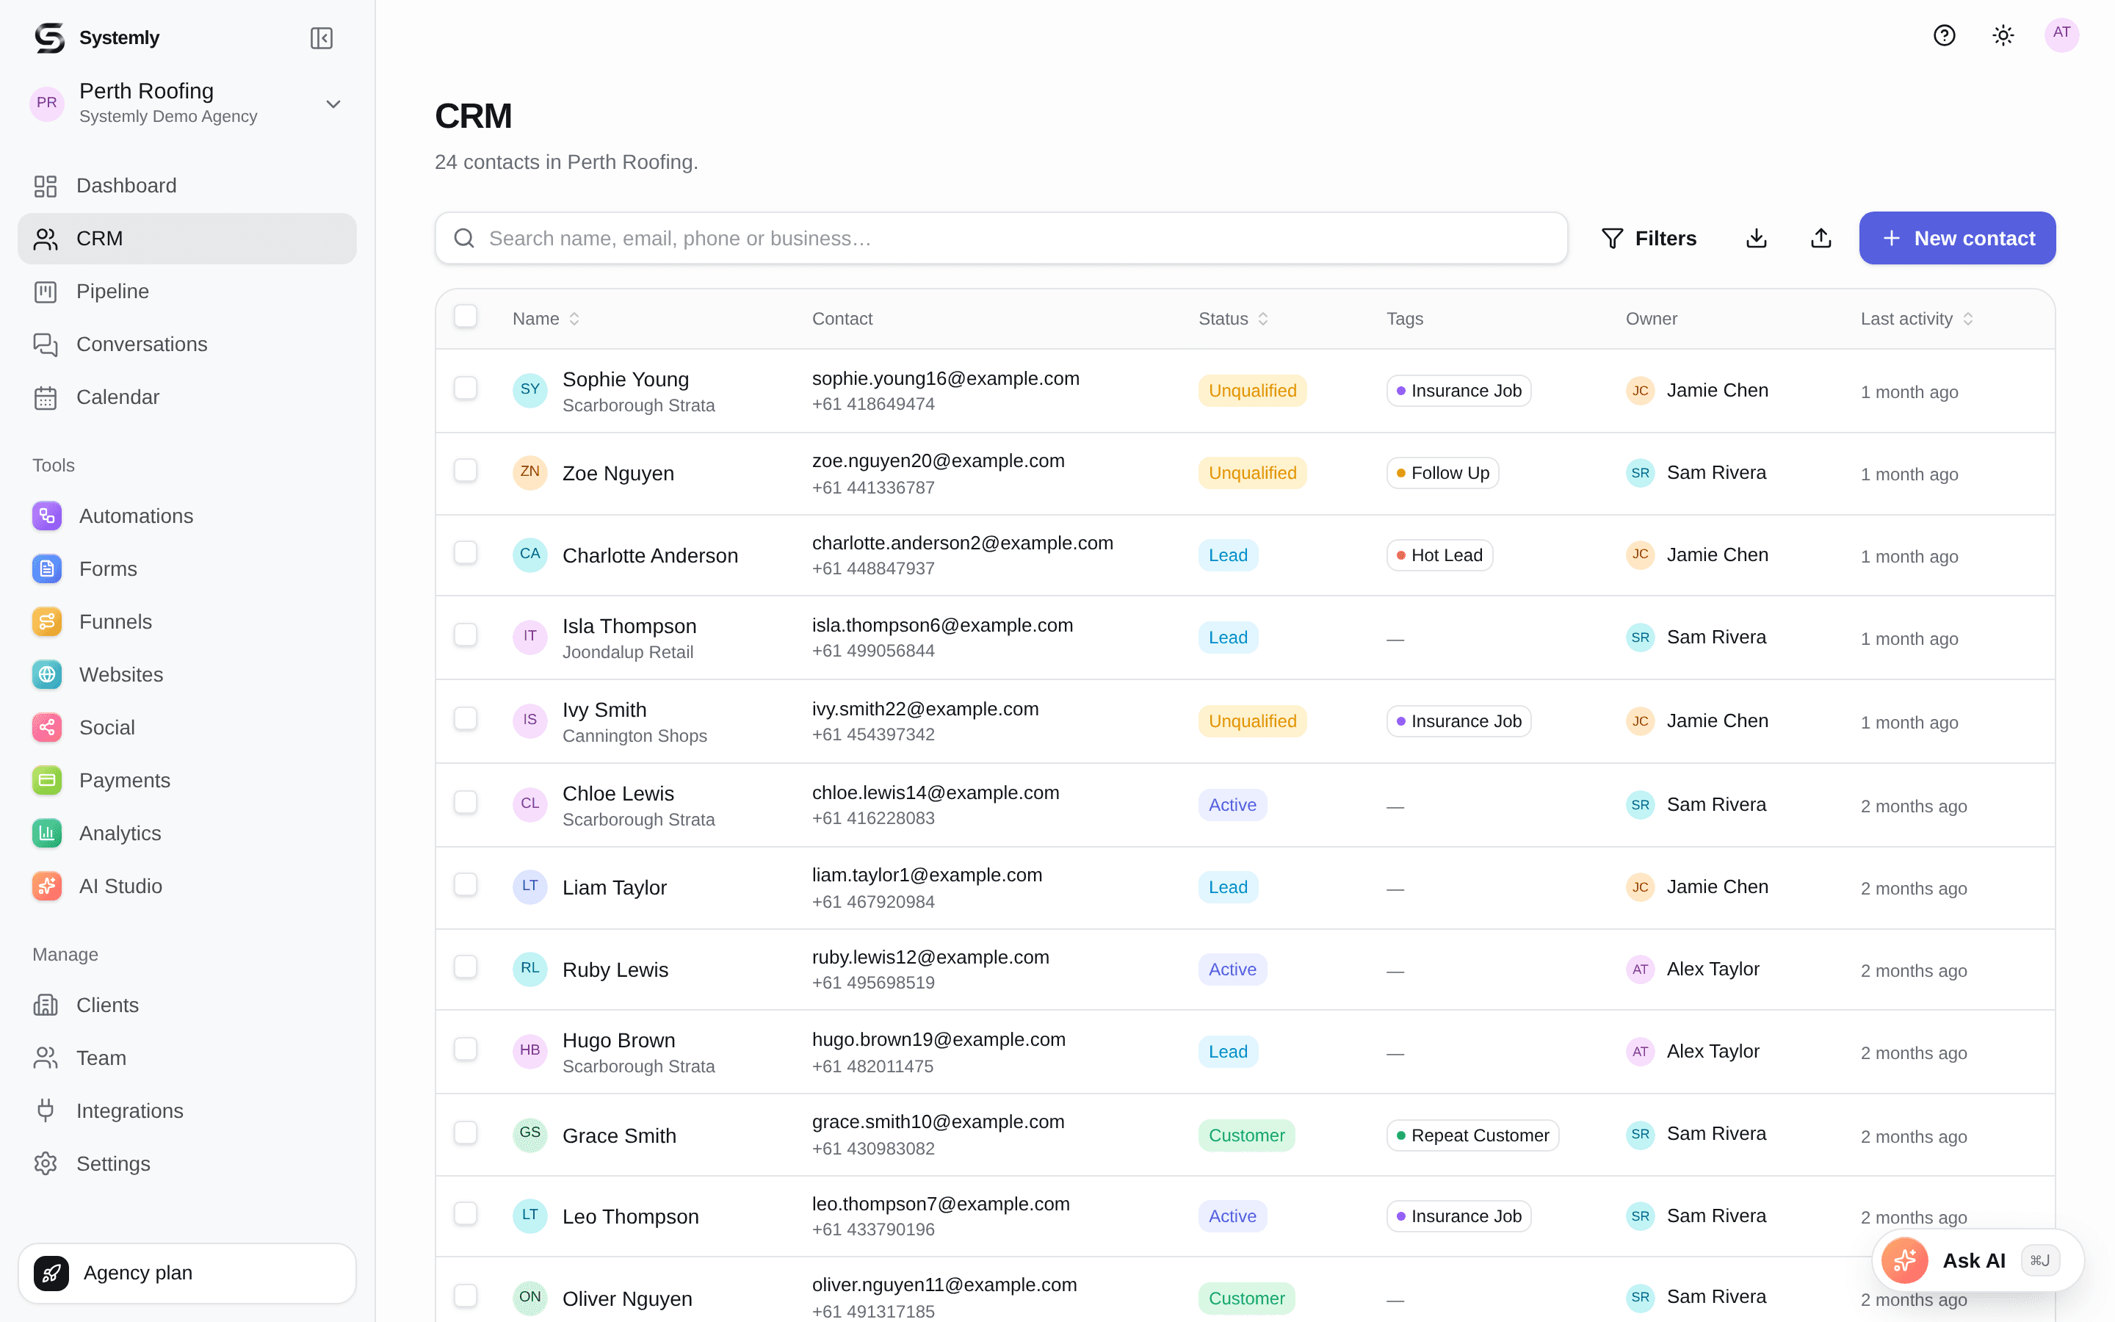Viewport: 2115px width, 1322px height.
Task: Open Social share icon
Action: (47, 727)
